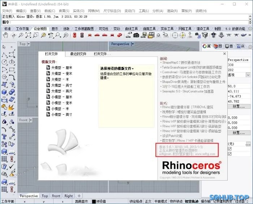Choose template 小模型 - 英寸
This screenshot has width=253, height=204.
[x=59, y=114]
